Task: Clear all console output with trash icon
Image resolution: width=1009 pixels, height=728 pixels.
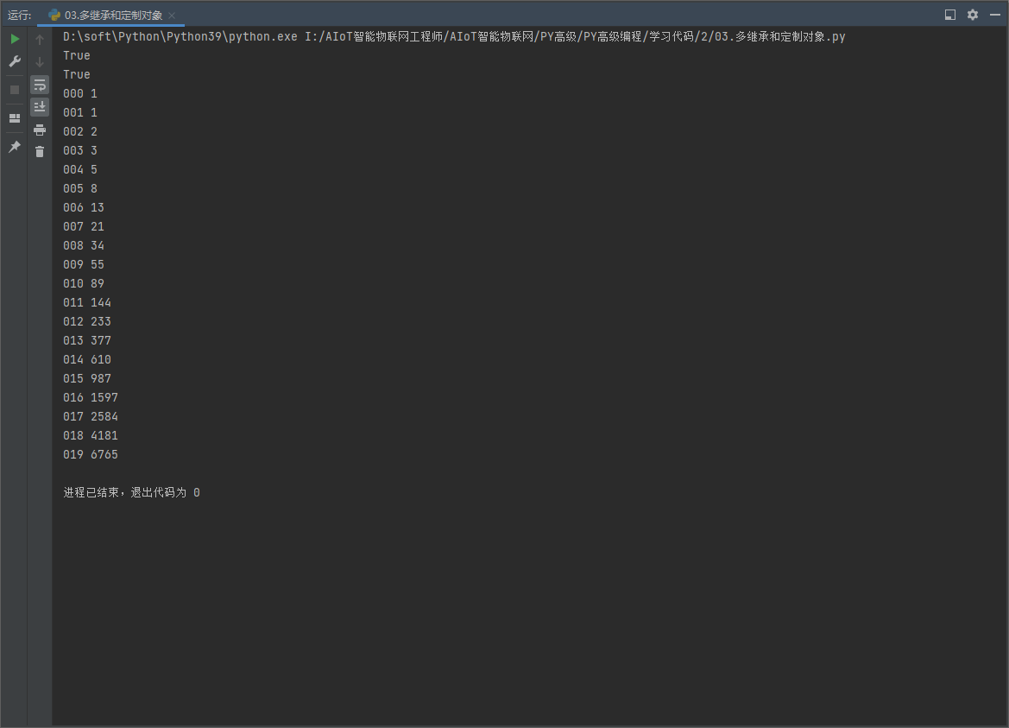Action: (40, 152)
